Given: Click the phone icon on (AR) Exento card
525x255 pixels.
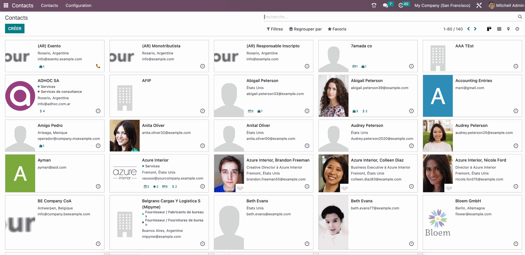Looking at the screenshot, I should point(98,66).
